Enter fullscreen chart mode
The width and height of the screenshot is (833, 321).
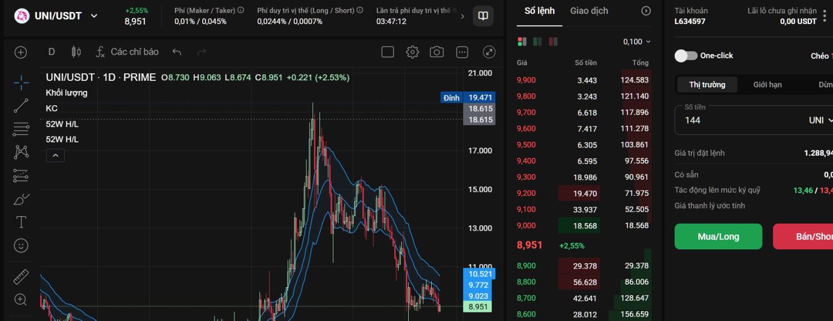[x=489, y=52]
